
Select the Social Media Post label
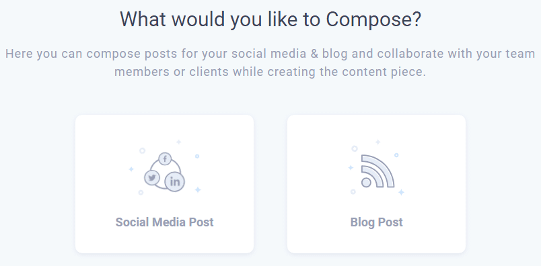pos(165,222)
